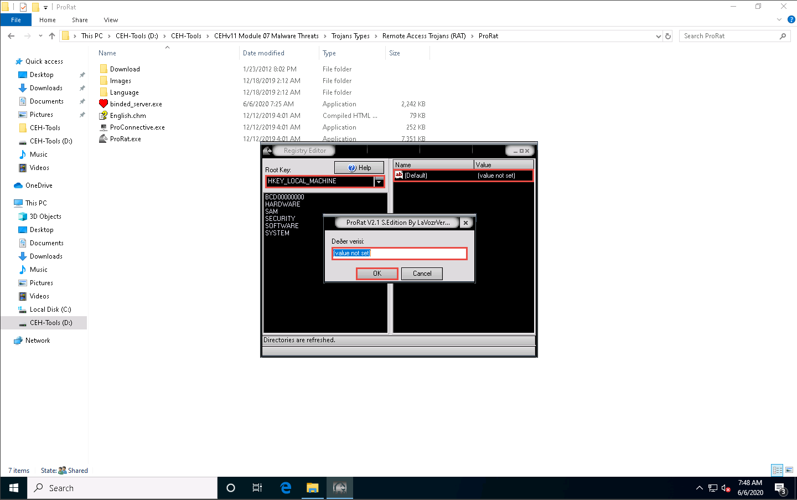
Task: Select the Download folder
Action: pyautogui.click(x=125, y=69)
